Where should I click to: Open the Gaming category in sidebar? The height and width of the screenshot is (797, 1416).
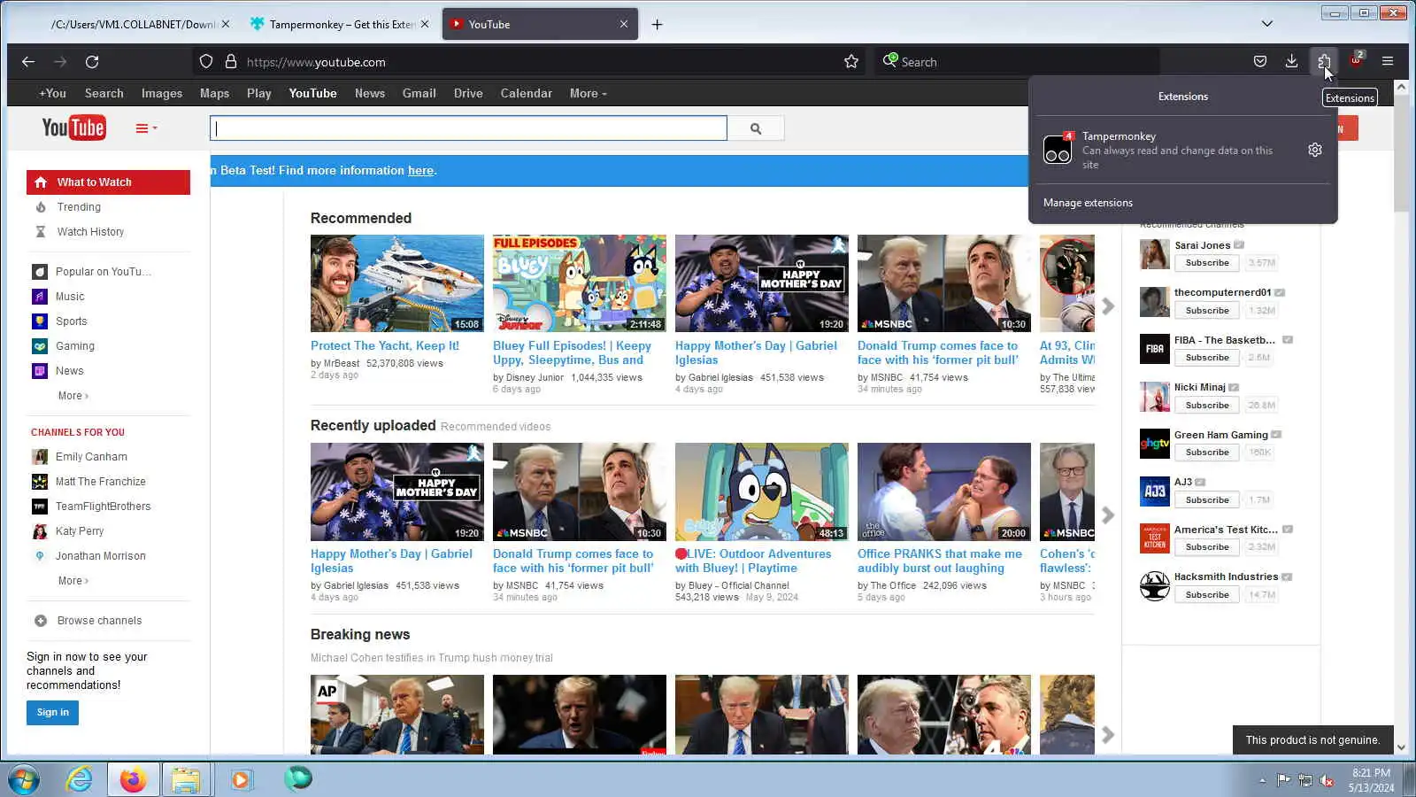click(75, 346)
